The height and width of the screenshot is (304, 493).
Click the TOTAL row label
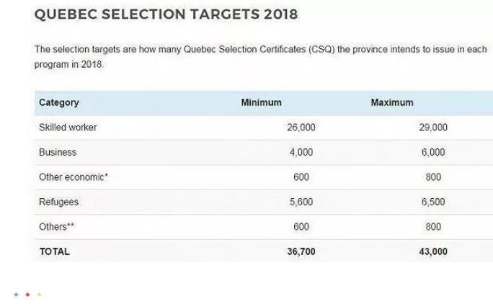[x=54, y=251]
